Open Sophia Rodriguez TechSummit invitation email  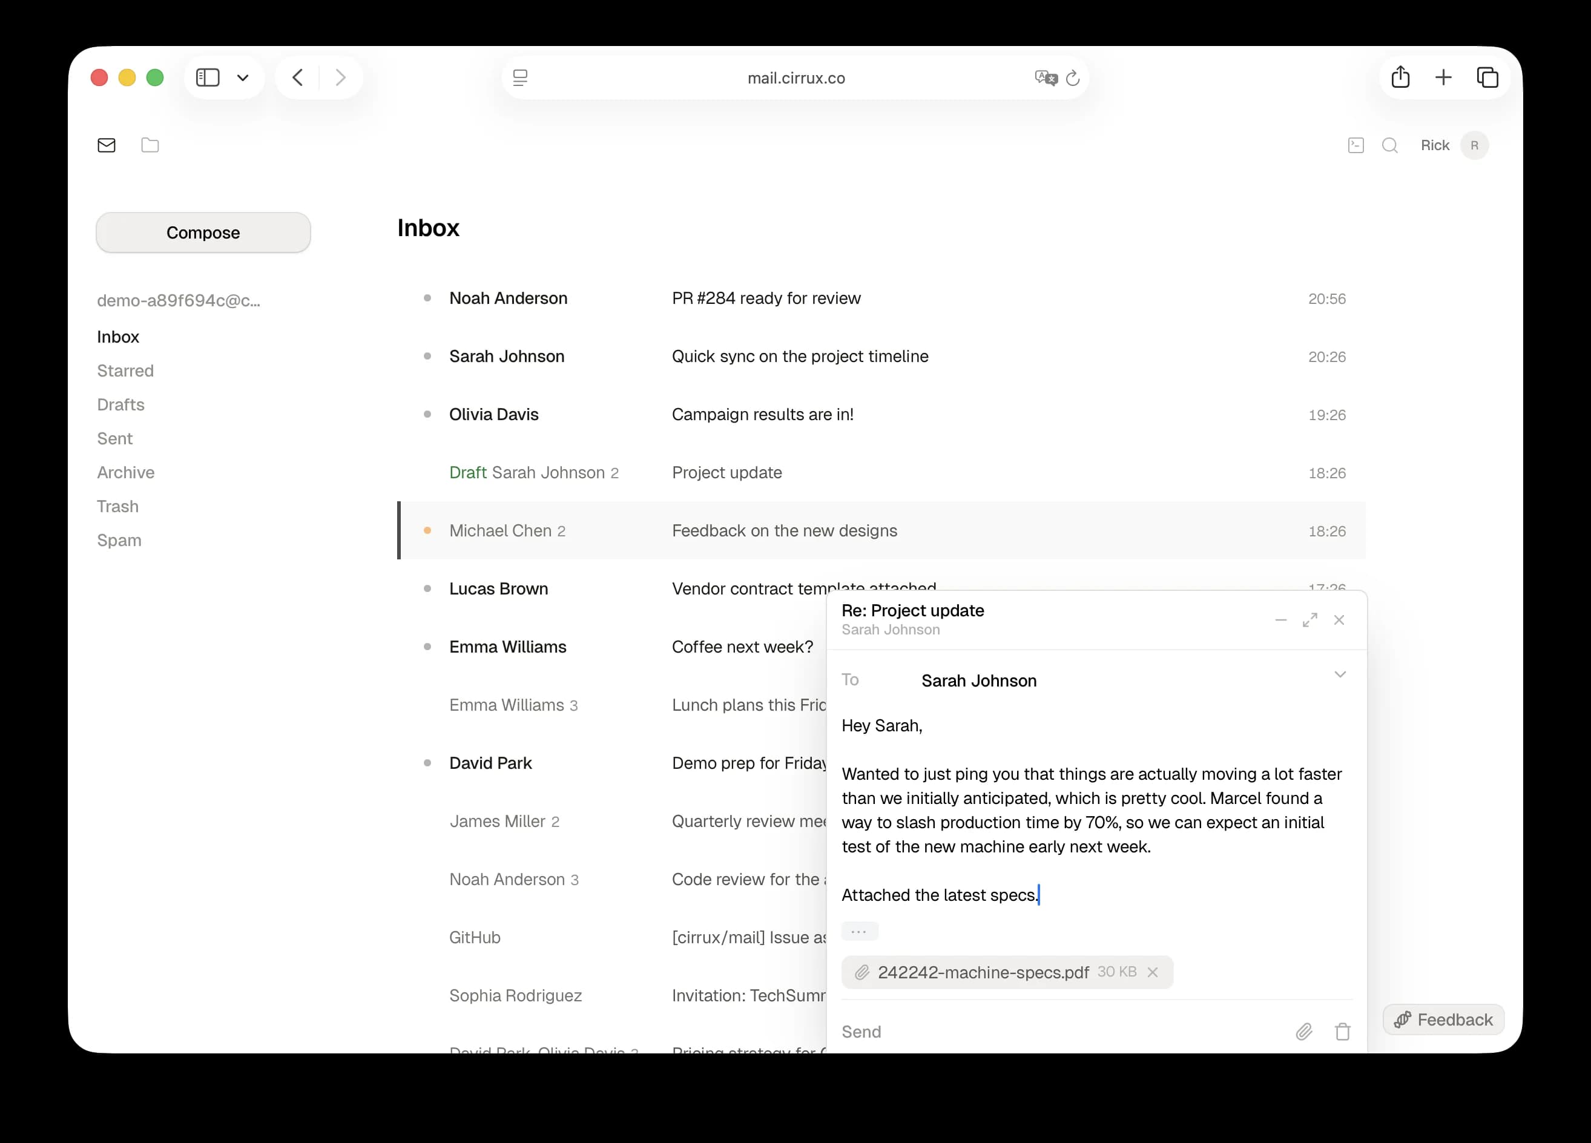pos(611,996)
